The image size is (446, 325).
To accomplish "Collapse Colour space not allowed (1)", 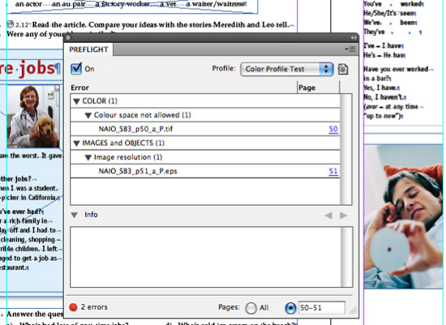I will point(88,115).
